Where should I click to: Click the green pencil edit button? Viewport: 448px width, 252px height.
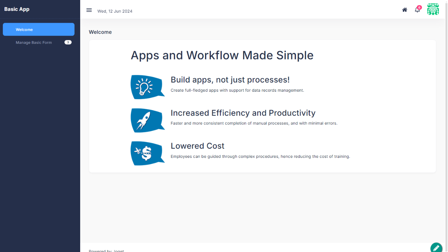point(436,248)
